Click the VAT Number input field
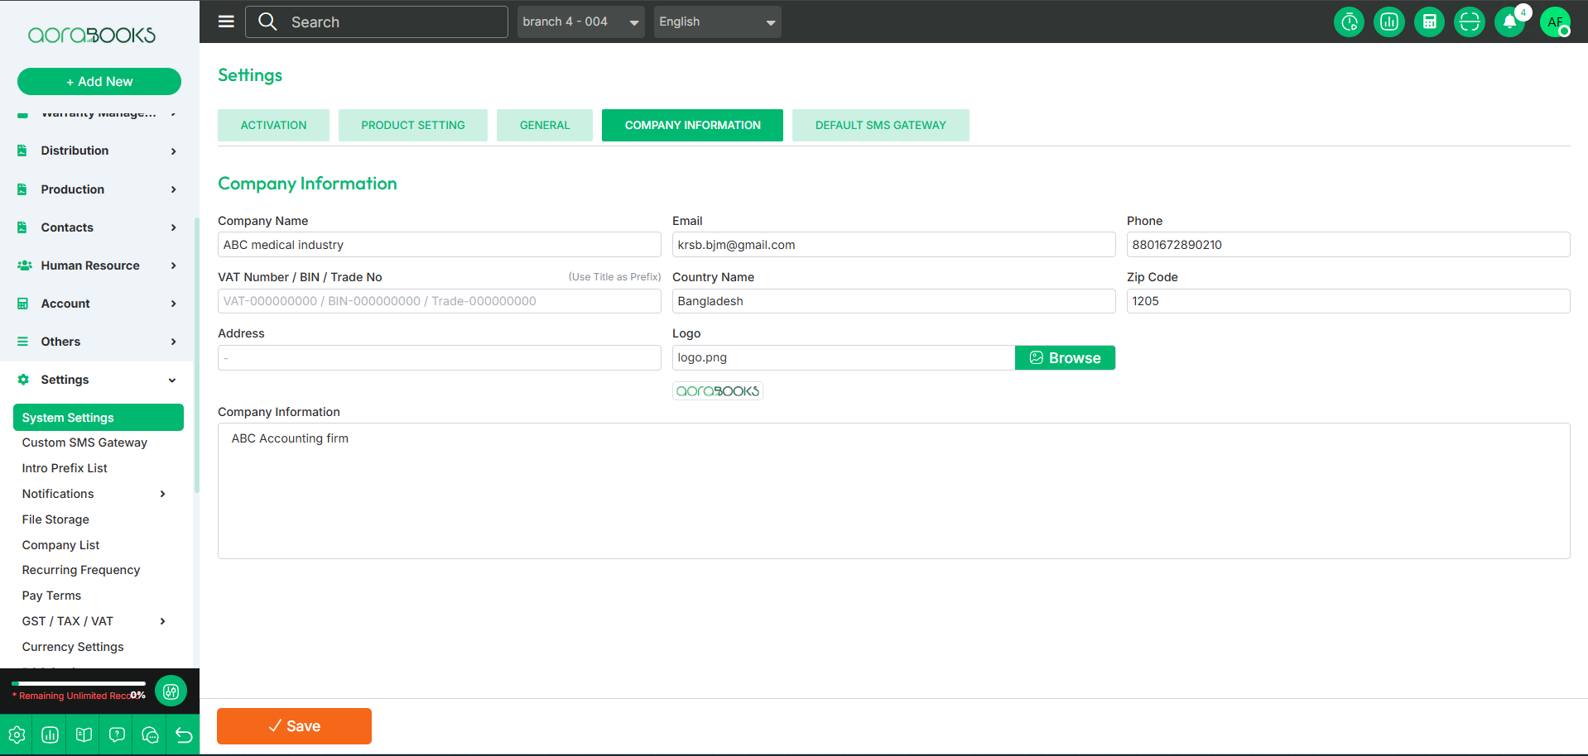This screenshot has width=1588, height=756. point(439,301)
